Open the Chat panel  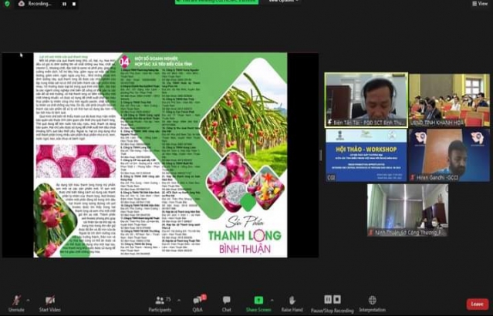pyautogui.click(x=226, y=304)
